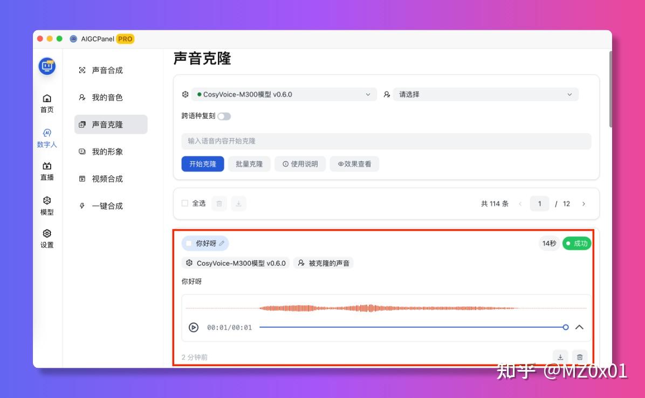Download the 你好呀 clone audio result
645x398 pixels.
pos(560,357)
